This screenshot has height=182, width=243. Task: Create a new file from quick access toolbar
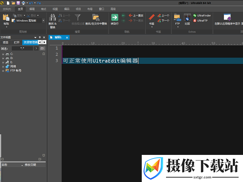[x=8, y=3]
